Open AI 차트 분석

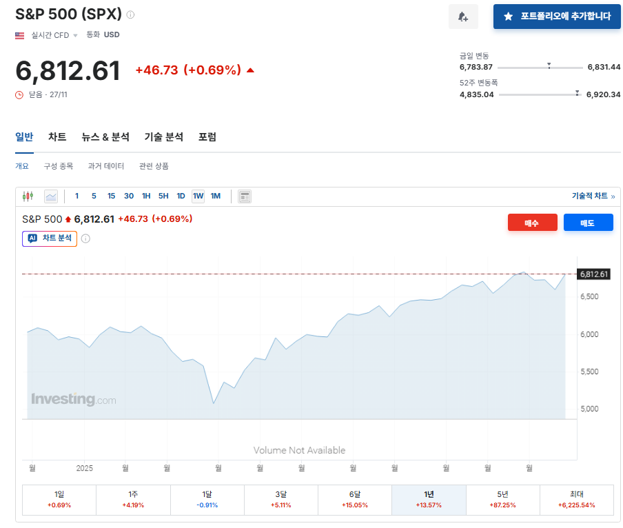pyautogui.click(x=50, y=238)
